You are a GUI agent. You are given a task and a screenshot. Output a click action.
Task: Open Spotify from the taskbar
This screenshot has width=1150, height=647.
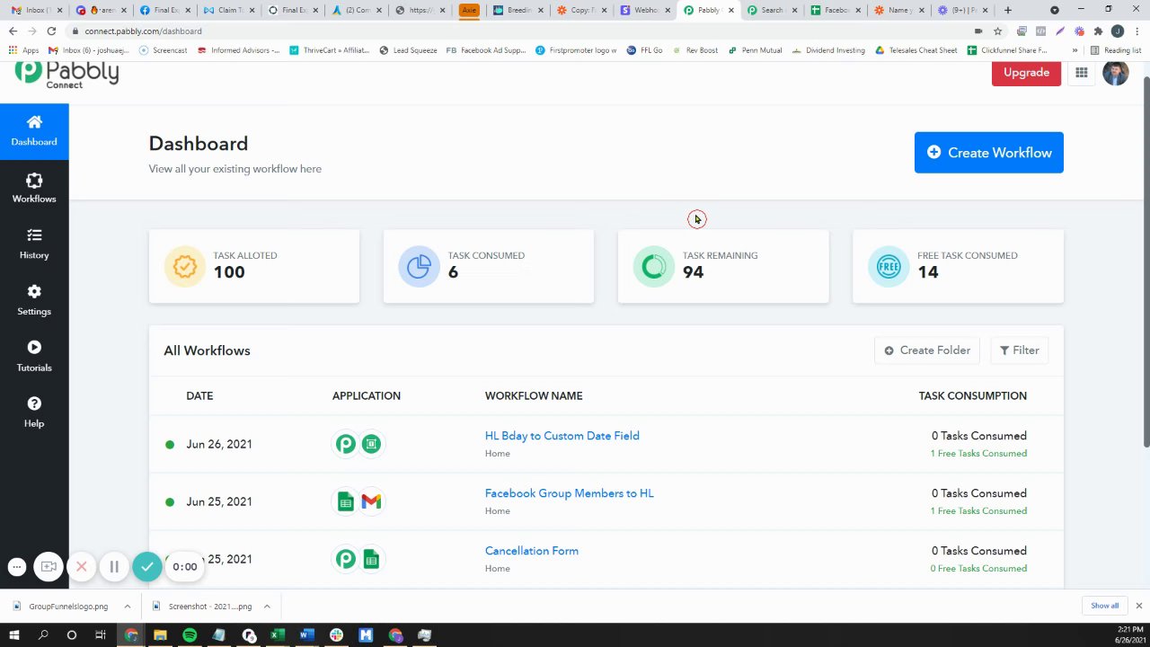tap(190, 635)
